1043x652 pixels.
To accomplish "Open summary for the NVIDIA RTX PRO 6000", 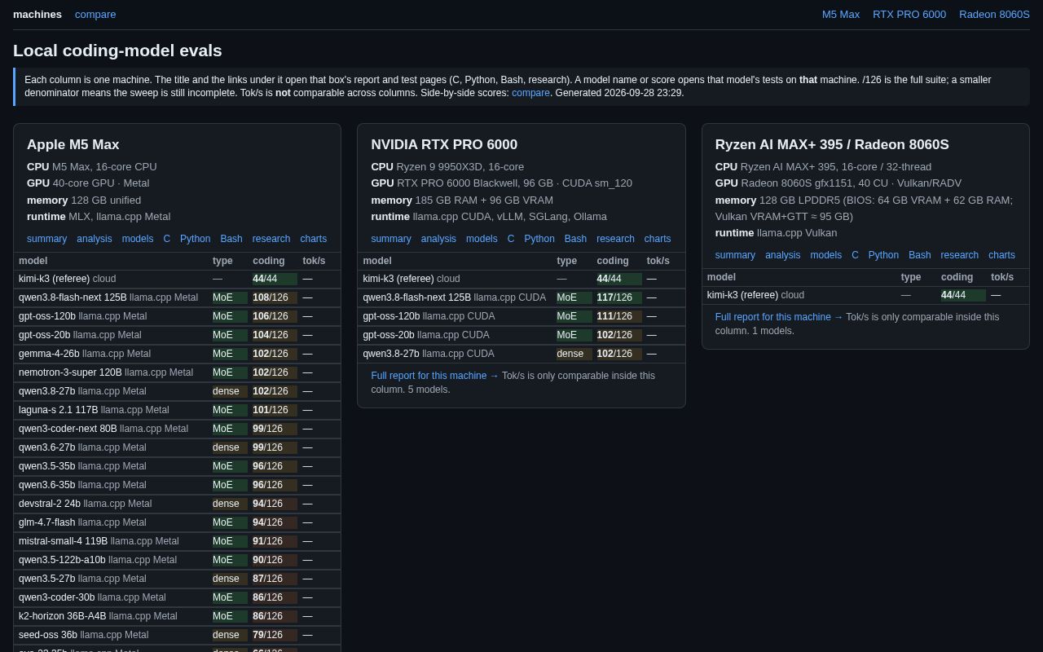I will [x=391, y=239].
